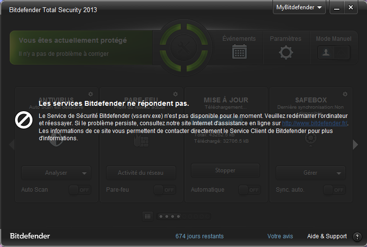Open the Aide & Support link
The height and width of the screenshot is (247, 367).
pyautogui.click(x=327, y=236)
